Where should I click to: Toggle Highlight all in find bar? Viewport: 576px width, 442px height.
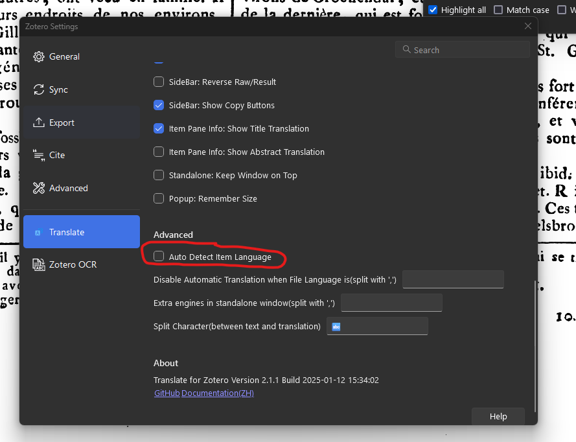click(433, 10)
